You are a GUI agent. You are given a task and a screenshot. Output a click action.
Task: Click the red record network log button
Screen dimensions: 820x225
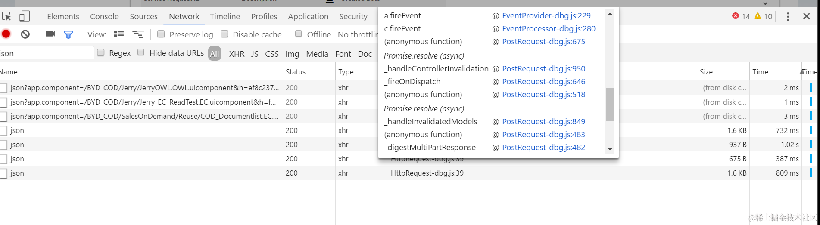pyautogui.click(x=6, y=34)
